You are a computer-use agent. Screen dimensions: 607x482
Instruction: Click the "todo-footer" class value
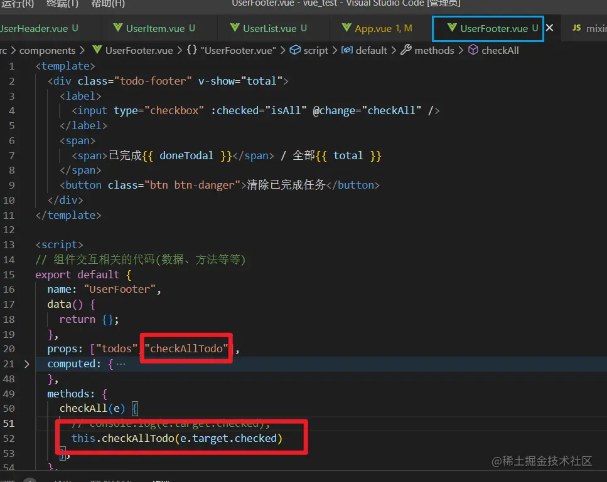click(153, 81)
